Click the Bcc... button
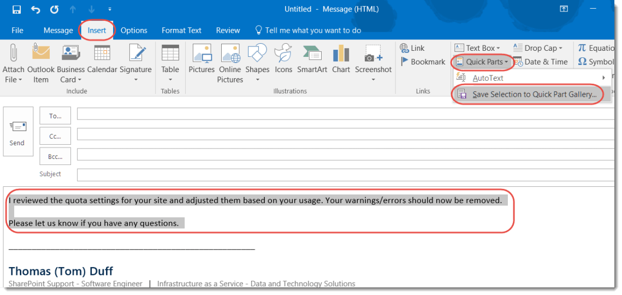 [55, 156]
